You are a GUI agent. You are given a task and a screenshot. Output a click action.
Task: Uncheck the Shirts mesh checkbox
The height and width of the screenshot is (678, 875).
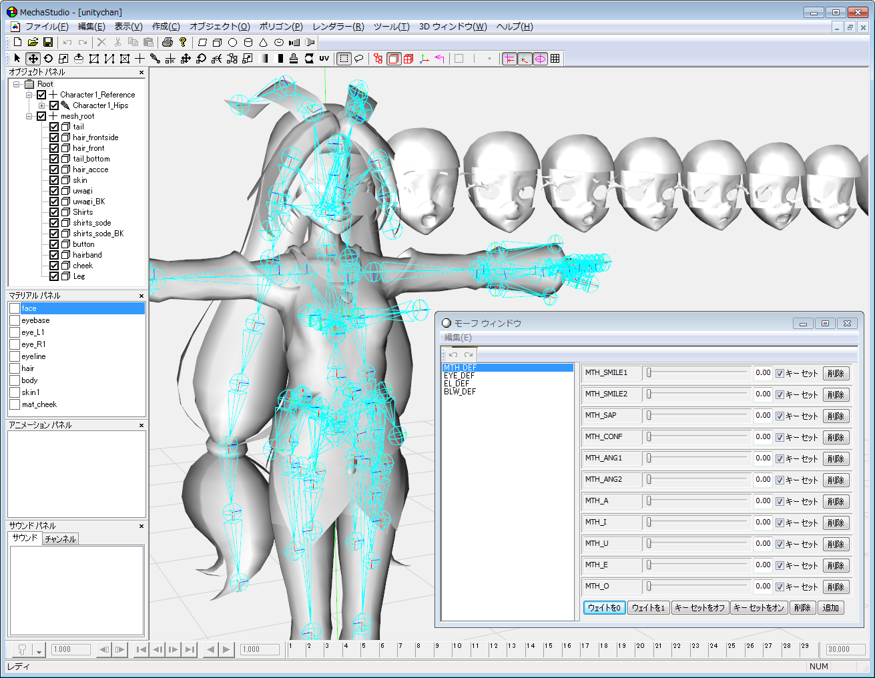54,212
